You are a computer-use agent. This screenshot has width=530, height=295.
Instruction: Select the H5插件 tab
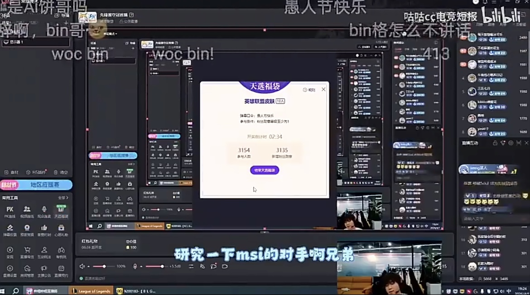[34, 173]
